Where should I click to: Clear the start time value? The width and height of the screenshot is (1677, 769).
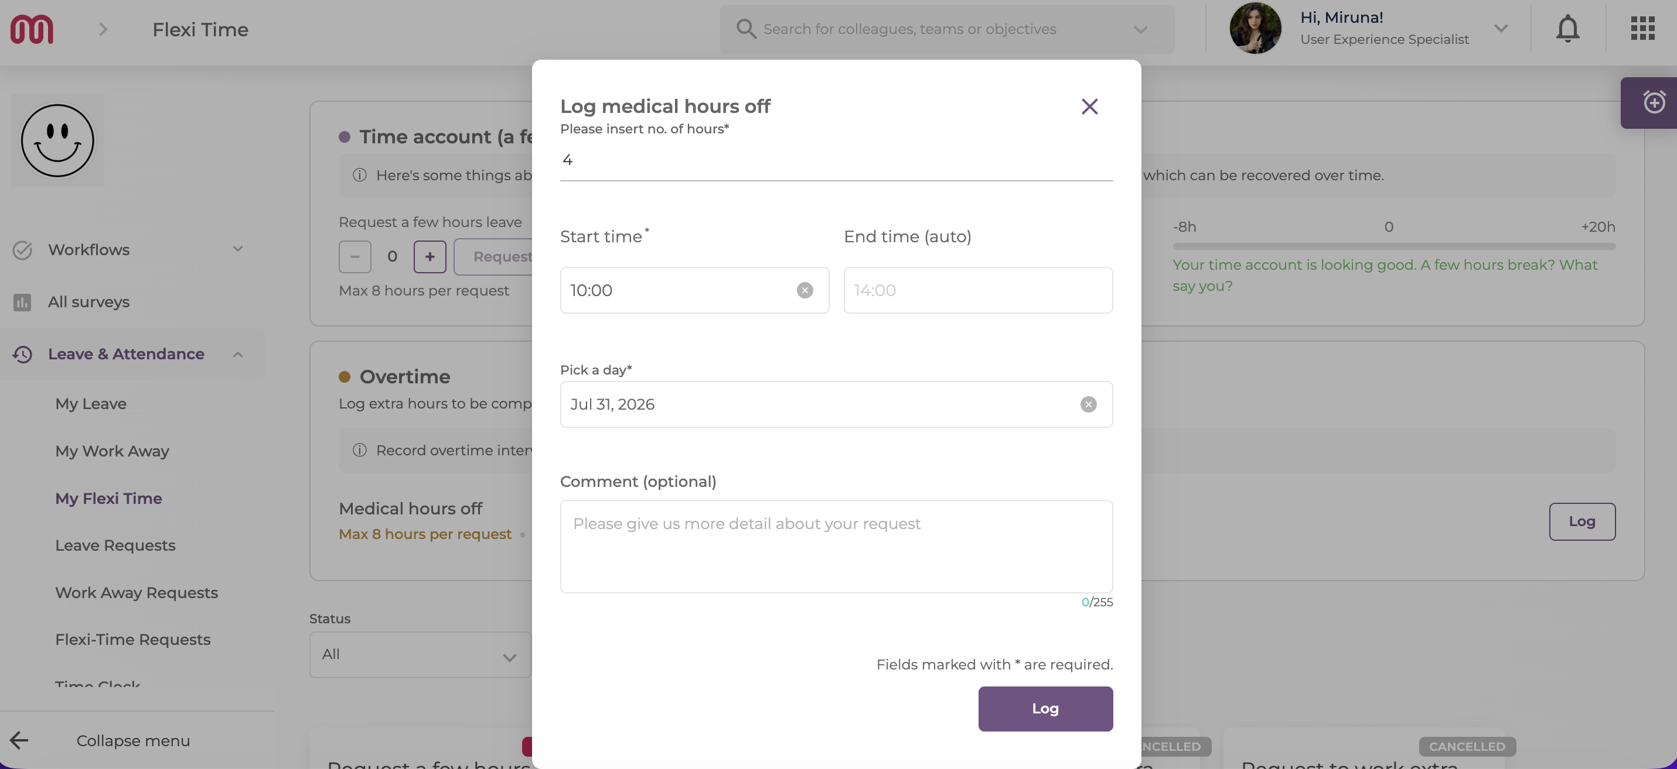pyautogui.click(x=805, y=290)
